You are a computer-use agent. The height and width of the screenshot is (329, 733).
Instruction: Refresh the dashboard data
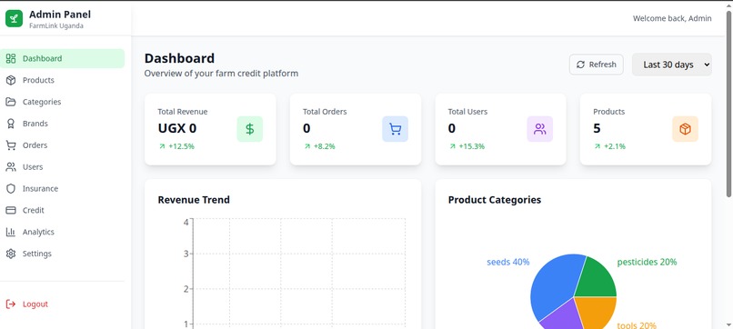click(596, 65)
